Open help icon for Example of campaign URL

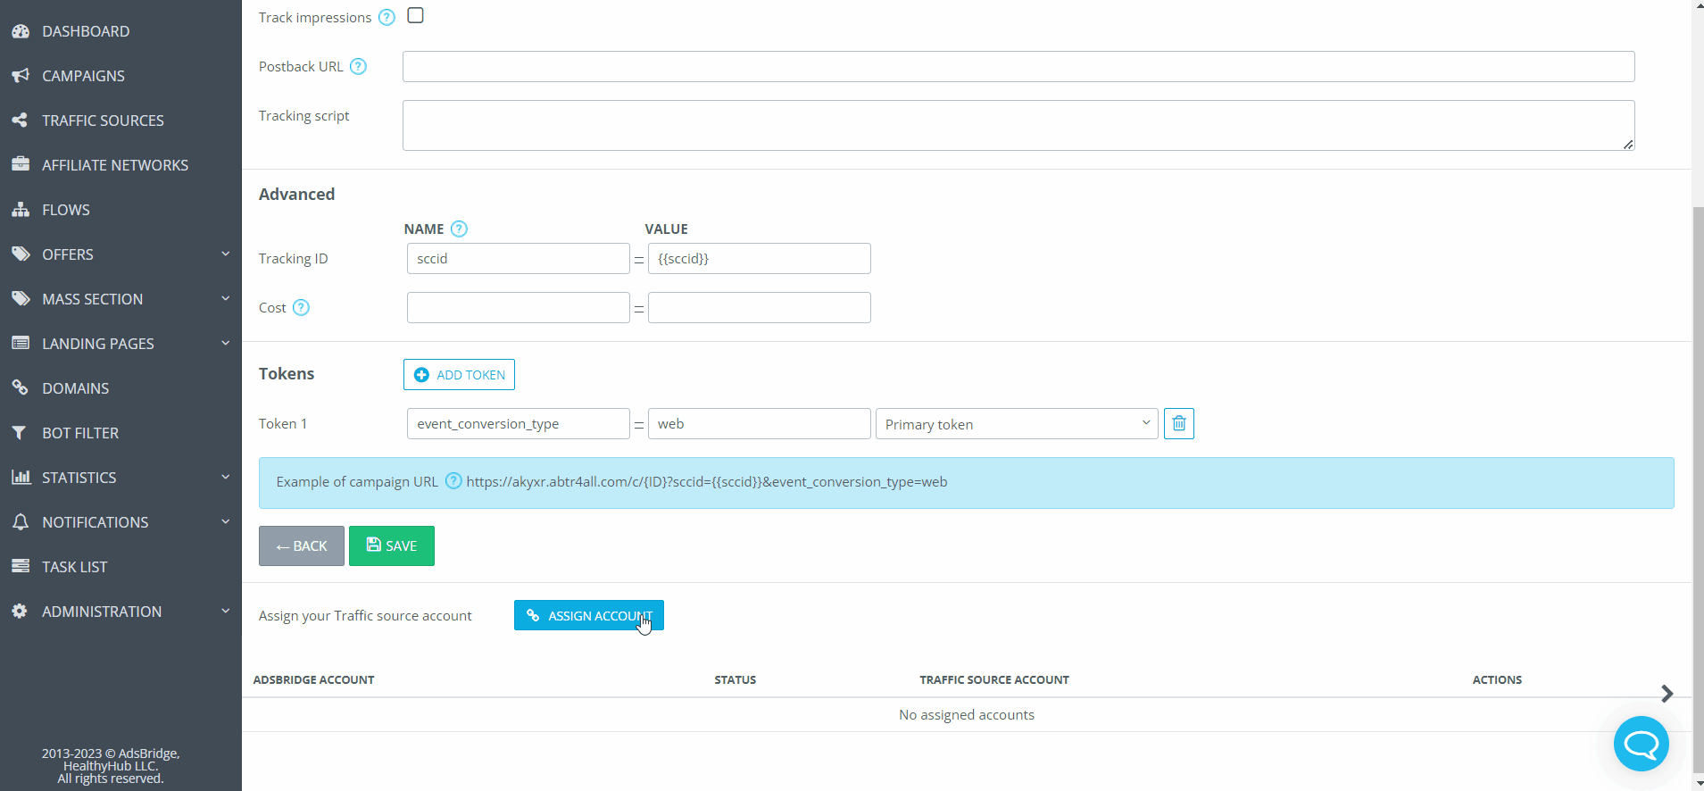(453, 481)
